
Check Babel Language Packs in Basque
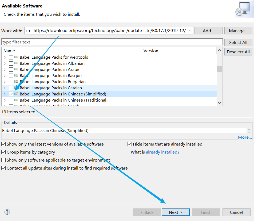11,76
